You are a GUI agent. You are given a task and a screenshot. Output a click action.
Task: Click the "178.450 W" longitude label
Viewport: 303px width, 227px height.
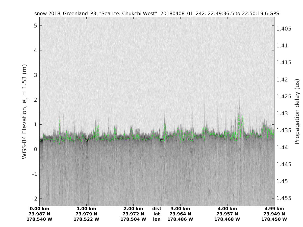pos(274,219)
